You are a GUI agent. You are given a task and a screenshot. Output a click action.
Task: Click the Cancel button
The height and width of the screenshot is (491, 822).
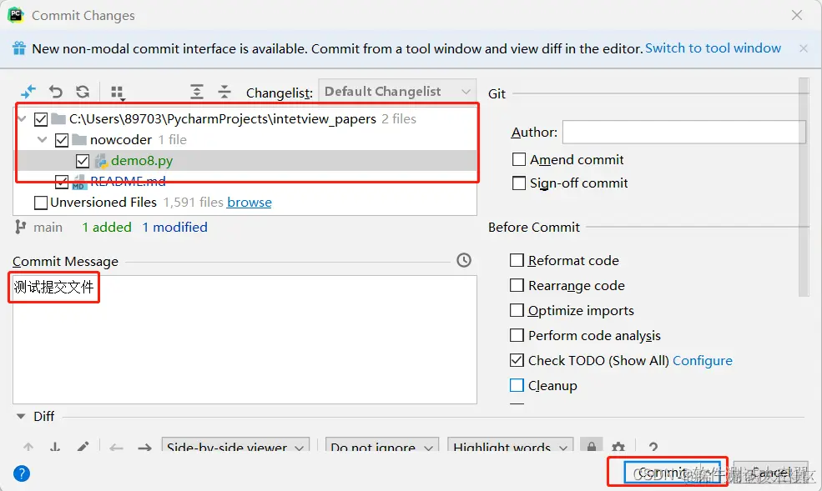(770, 473)
